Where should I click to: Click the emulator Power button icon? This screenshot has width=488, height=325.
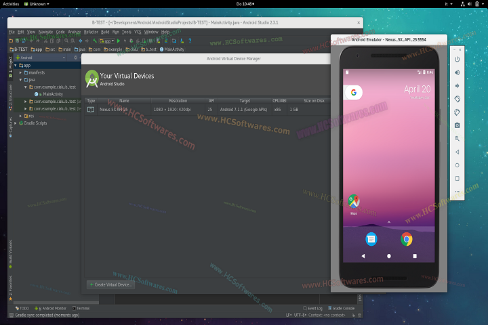pyautogui.click(x=457, y=60)
